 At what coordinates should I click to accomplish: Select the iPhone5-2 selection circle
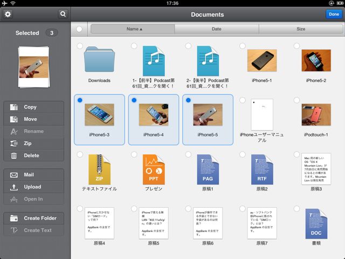[296, 46]
